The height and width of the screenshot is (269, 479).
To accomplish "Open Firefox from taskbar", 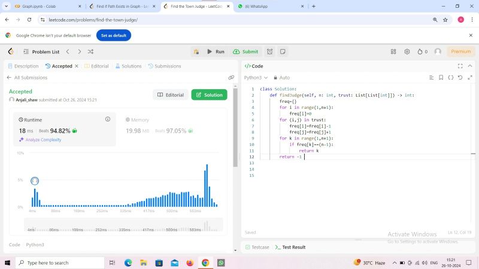I will pyautogui.click(x=190, y=262).
